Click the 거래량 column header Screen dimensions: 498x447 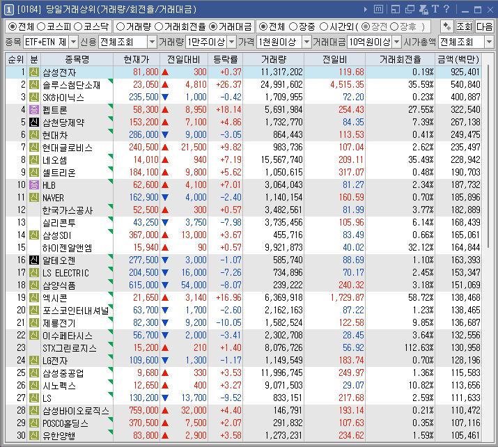tap(274, 59)
